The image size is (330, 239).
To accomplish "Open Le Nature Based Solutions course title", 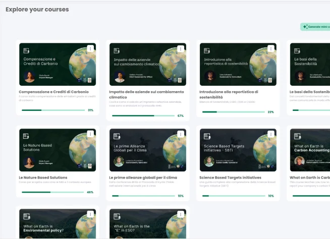I will (x=43, y=177).
